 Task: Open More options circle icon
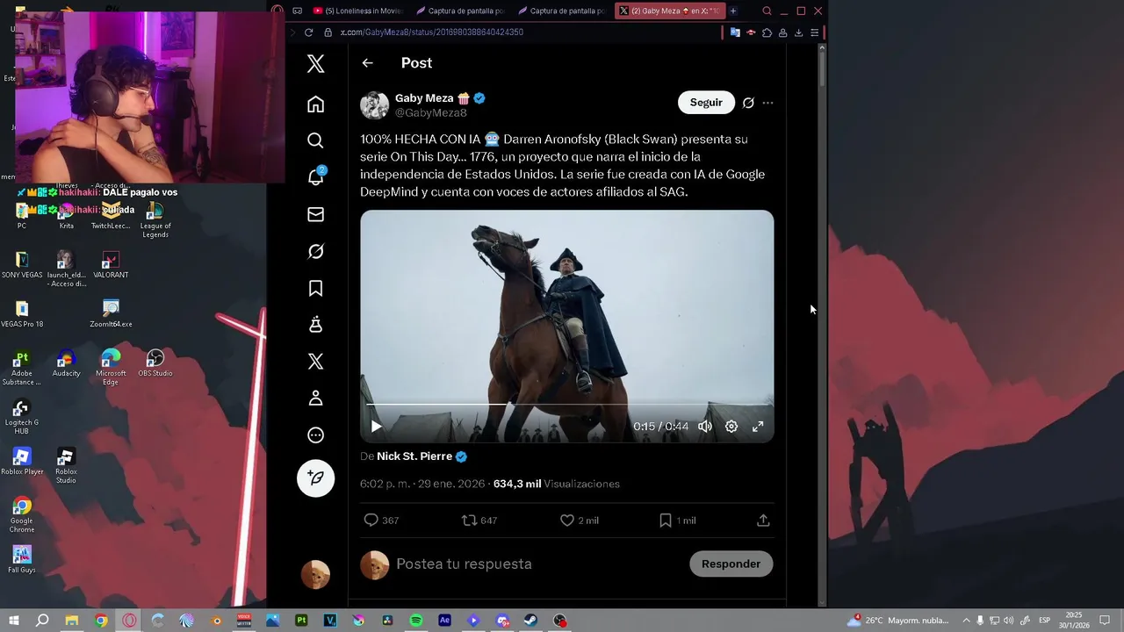click(316, 435)
